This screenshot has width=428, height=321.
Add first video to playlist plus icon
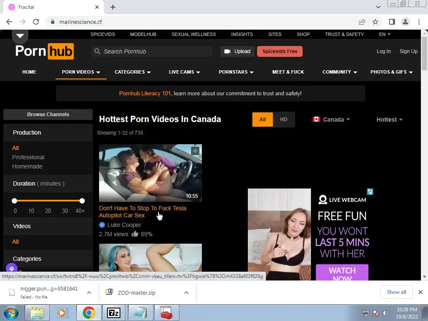tap(195, 150)
